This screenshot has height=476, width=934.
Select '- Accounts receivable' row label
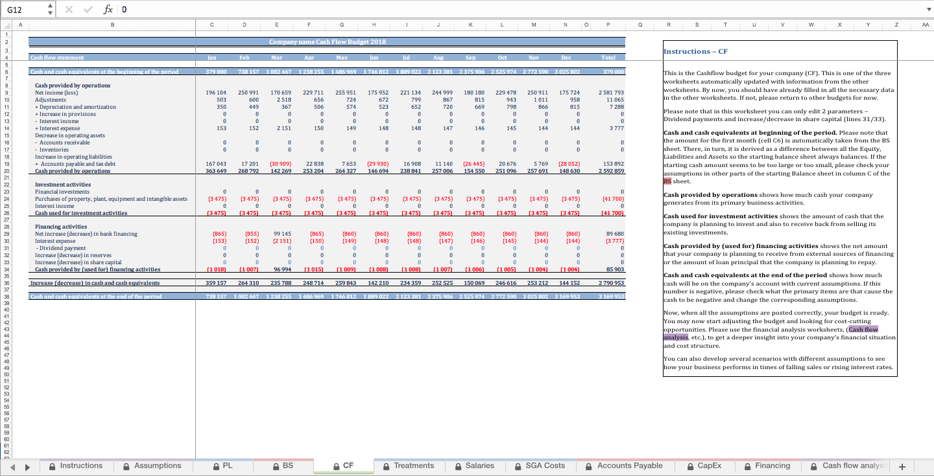click(x=62, y=142)
